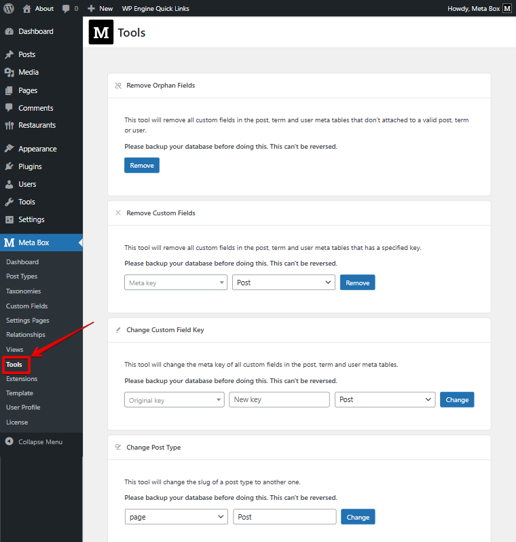Open Template submenu item
The height and width of the screenshot is (542, 516).
pos(20,393)
